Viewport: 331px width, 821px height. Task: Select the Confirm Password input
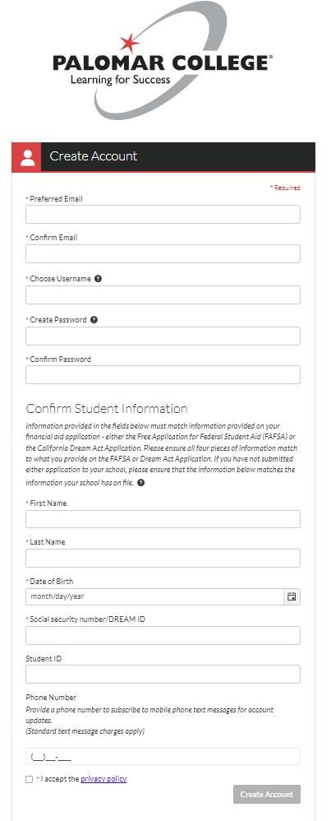pyautogui.click(x=163, y=375)
